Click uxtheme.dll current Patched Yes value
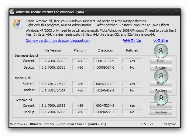Image resolution: width=189 pixels, height=136 pixels. point(132,106)
